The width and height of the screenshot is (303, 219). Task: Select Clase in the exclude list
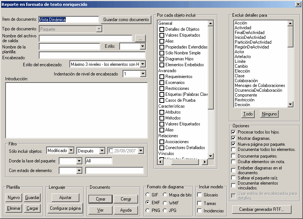pos(240,76)
